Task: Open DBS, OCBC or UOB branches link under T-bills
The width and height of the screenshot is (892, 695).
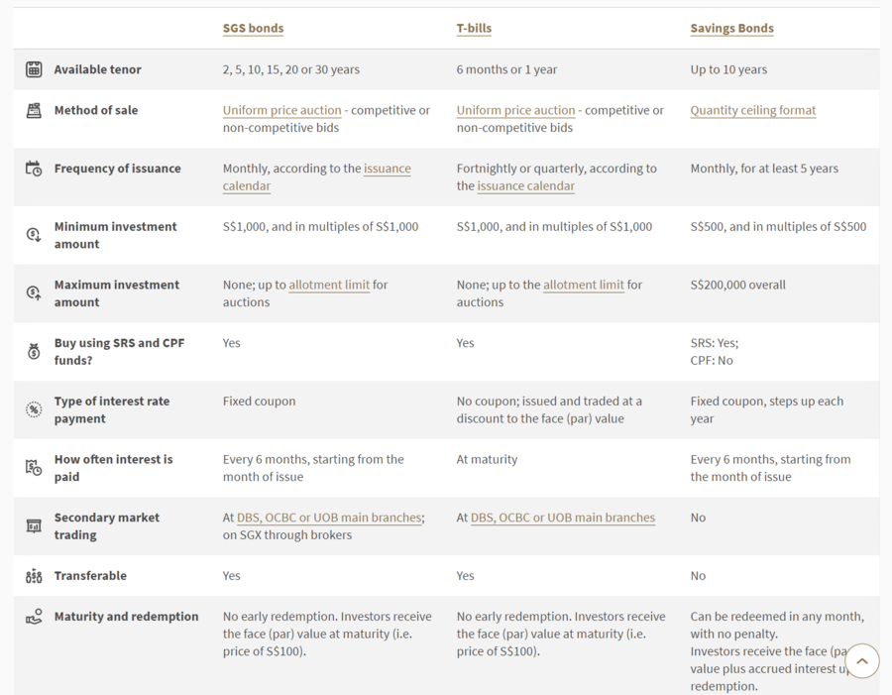Action: [x=563, y=518]
